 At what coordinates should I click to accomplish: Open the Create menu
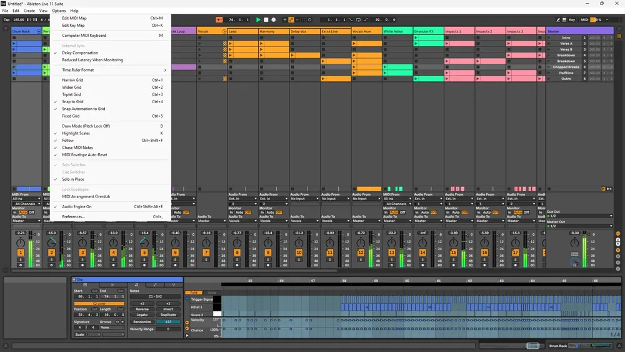pyautogui.click(x=29, y=11)
